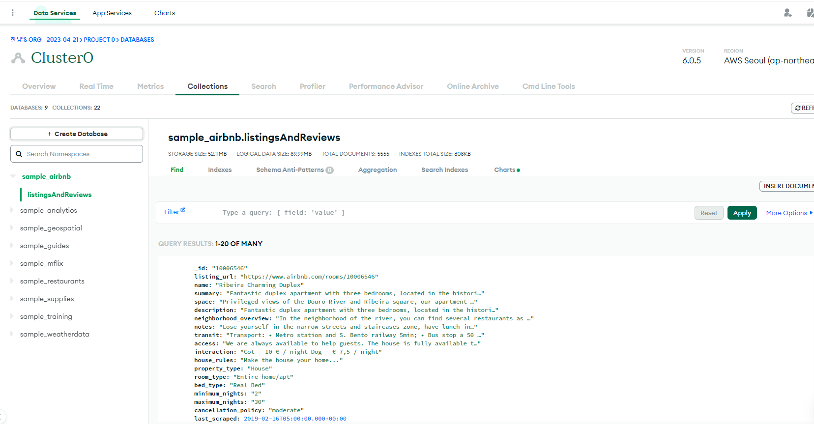Select the Collections tab
The image size is (814, 424).
[x=207, y=86]
